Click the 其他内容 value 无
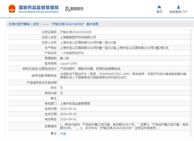This screenshot has width=194, height=141. click(62, 93)
